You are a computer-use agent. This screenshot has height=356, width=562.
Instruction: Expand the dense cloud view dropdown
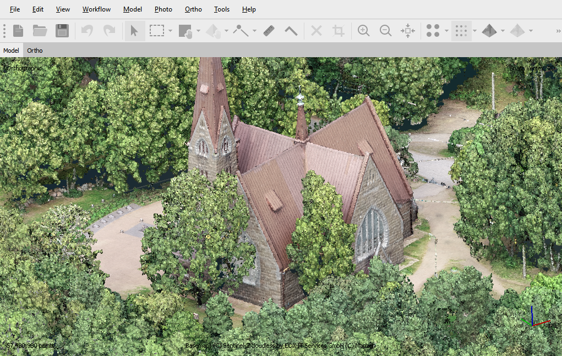(474, 31)
